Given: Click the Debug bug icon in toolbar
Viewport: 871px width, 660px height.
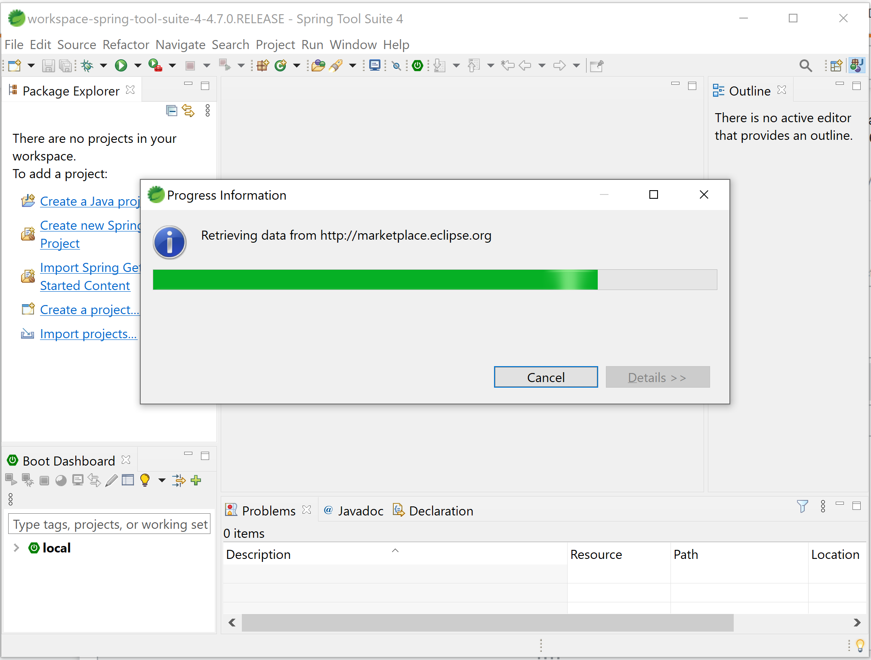Looking at the screenshot, I should point(87,65).
